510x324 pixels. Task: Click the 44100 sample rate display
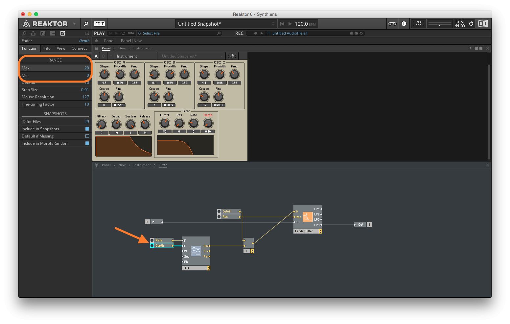coord(460,26)
